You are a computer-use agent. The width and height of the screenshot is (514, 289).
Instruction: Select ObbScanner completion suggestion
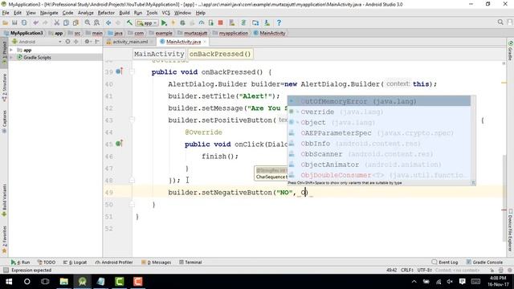pos(379,154)
